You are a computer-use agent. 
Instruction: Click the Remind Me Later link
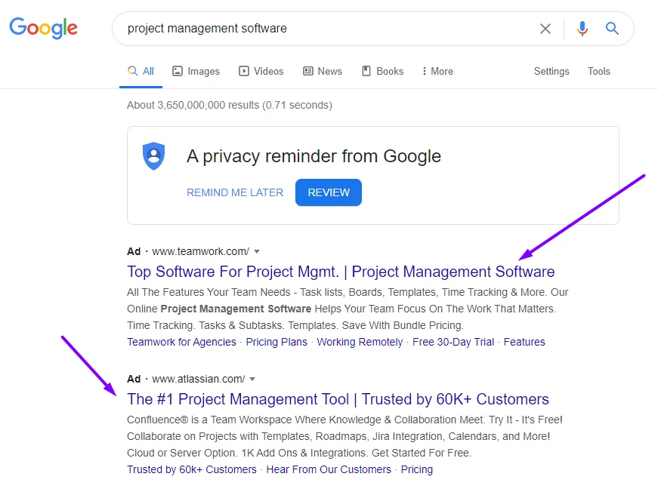[235, 192]
